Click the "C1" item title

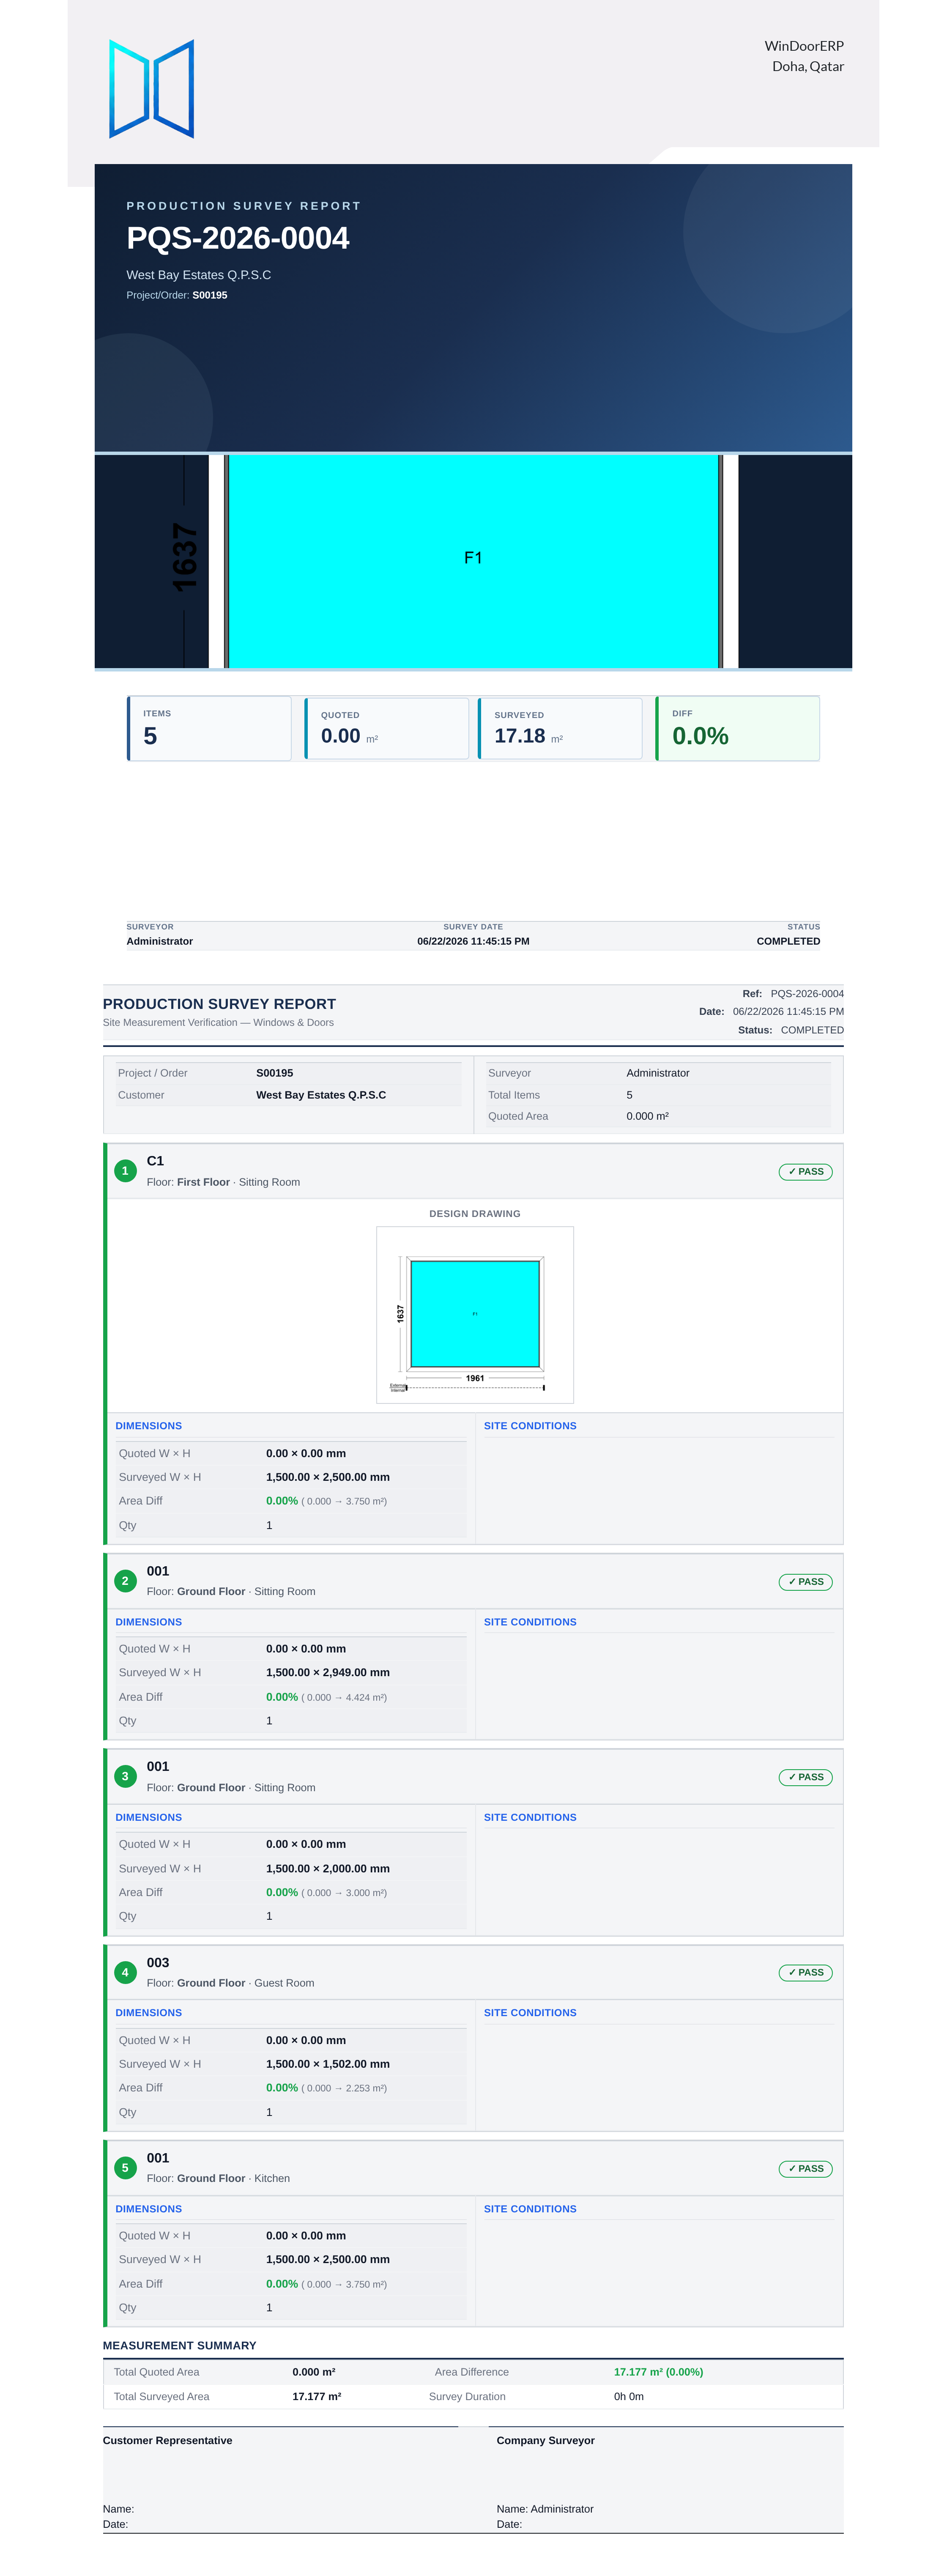coord(155,1161)
